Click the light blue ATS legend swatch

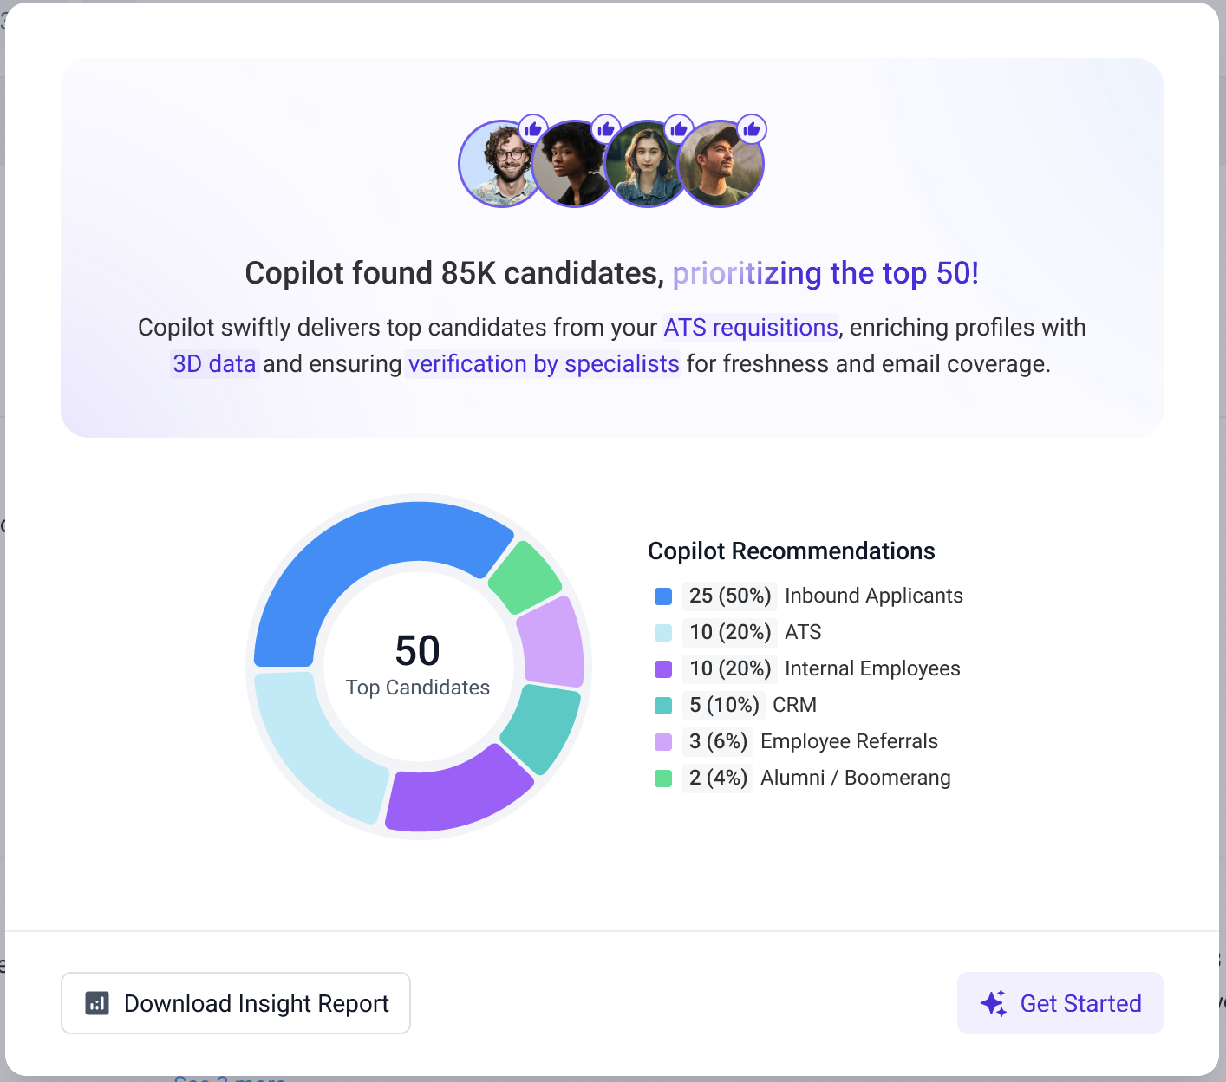point(663,633)
